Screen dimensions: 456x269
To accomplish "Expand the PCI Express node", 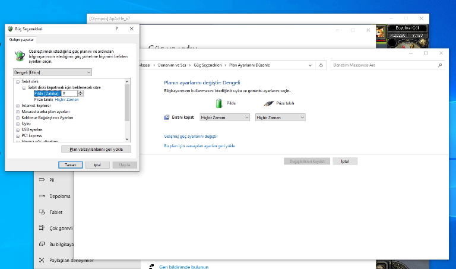I will click(18, 136).
